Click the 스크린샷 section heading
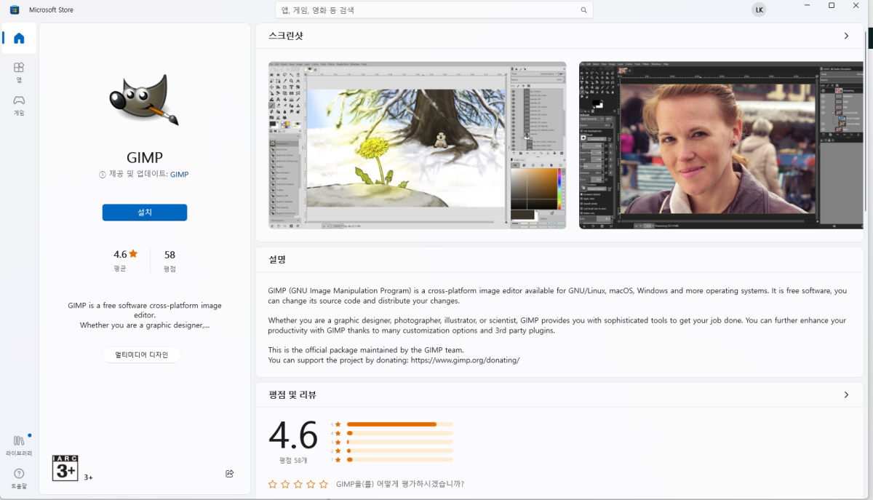The image size is (873, 500). [286, 36]
